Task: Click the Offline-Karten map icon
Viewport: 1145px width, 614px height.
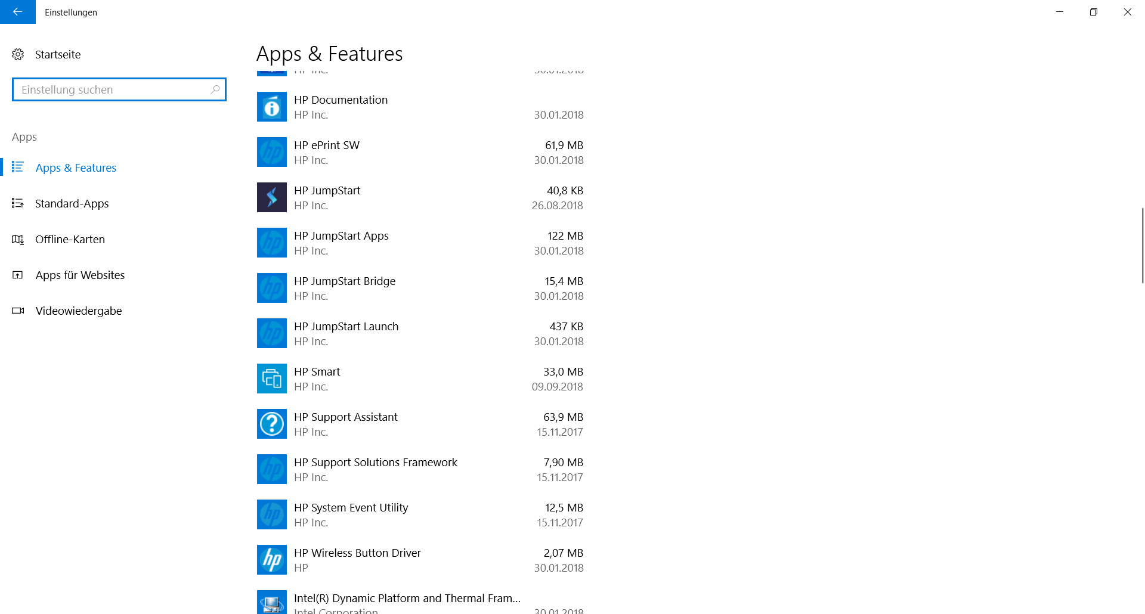Action: click(18, 239)
